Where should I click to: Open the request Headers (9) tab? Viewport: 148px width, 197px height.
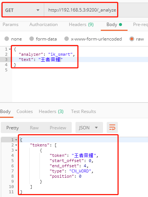tap(81, 25)
